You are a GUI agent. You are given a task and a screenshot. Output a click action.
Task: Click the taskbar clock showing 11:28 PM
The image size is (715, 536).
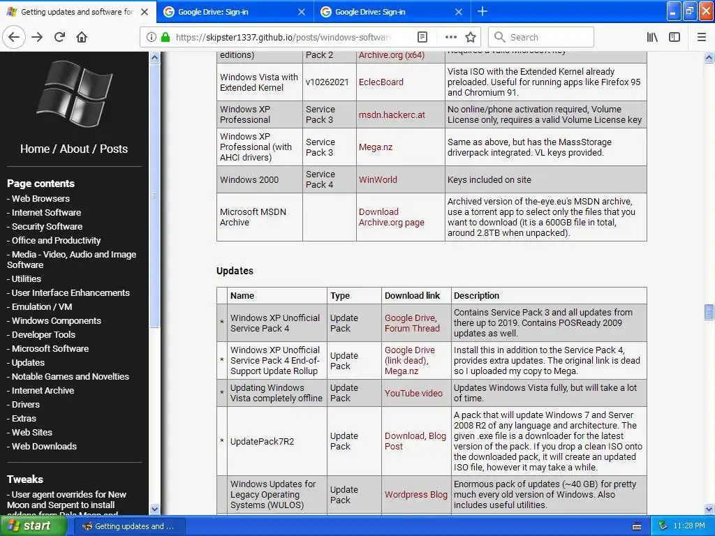[x=689, y=526]
